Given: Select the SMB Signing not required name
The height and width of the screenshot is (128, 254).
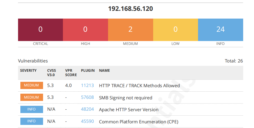Looking at the screenshot, I should point(126,98).
